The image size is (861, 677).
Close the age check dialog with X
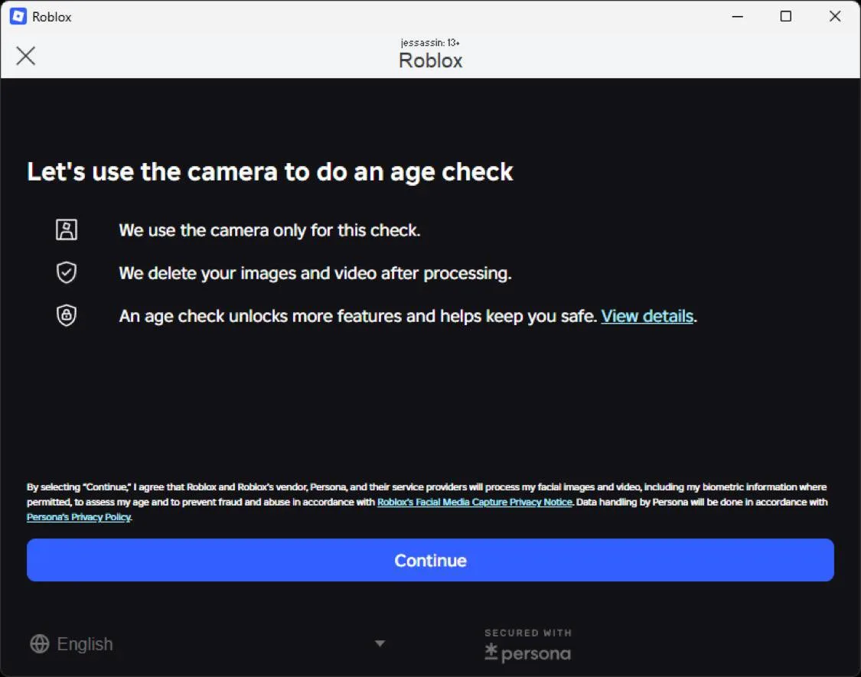26,55
